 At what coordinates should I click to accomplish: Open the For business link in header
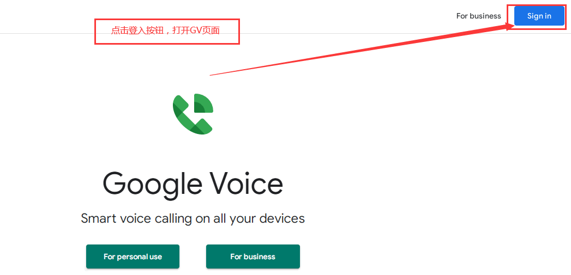478,16
